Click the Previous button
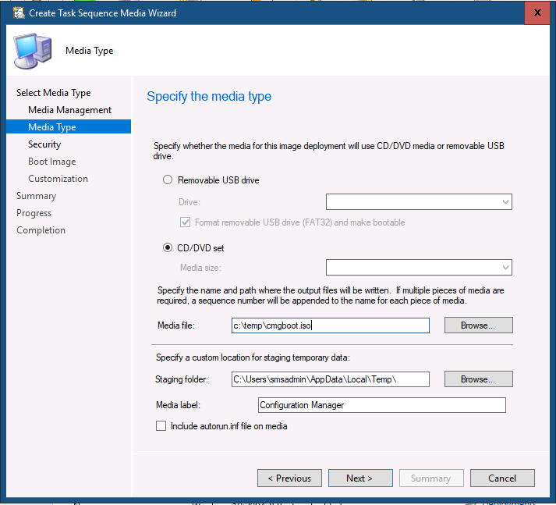Viewport: 556px width, 505px height. point(289,478)
